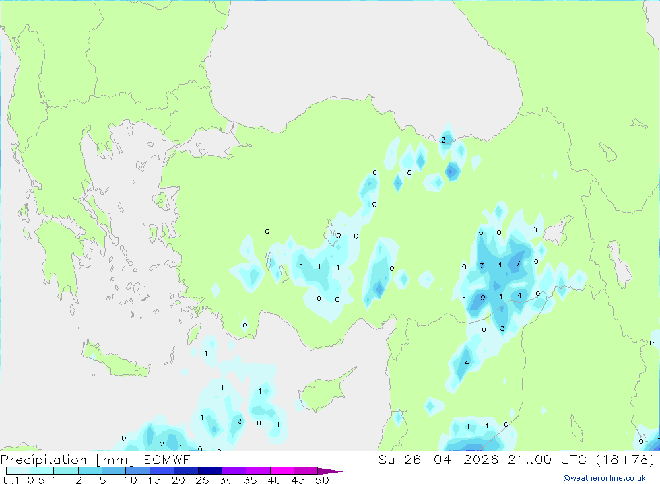The height and width of the screenshot is (484, 660).
Task: Click the '25' legend scale label
Action: point(203,480)
